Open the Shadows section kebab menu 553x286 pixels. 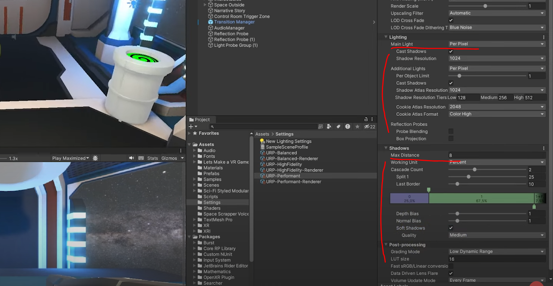[x=544, y=148]
